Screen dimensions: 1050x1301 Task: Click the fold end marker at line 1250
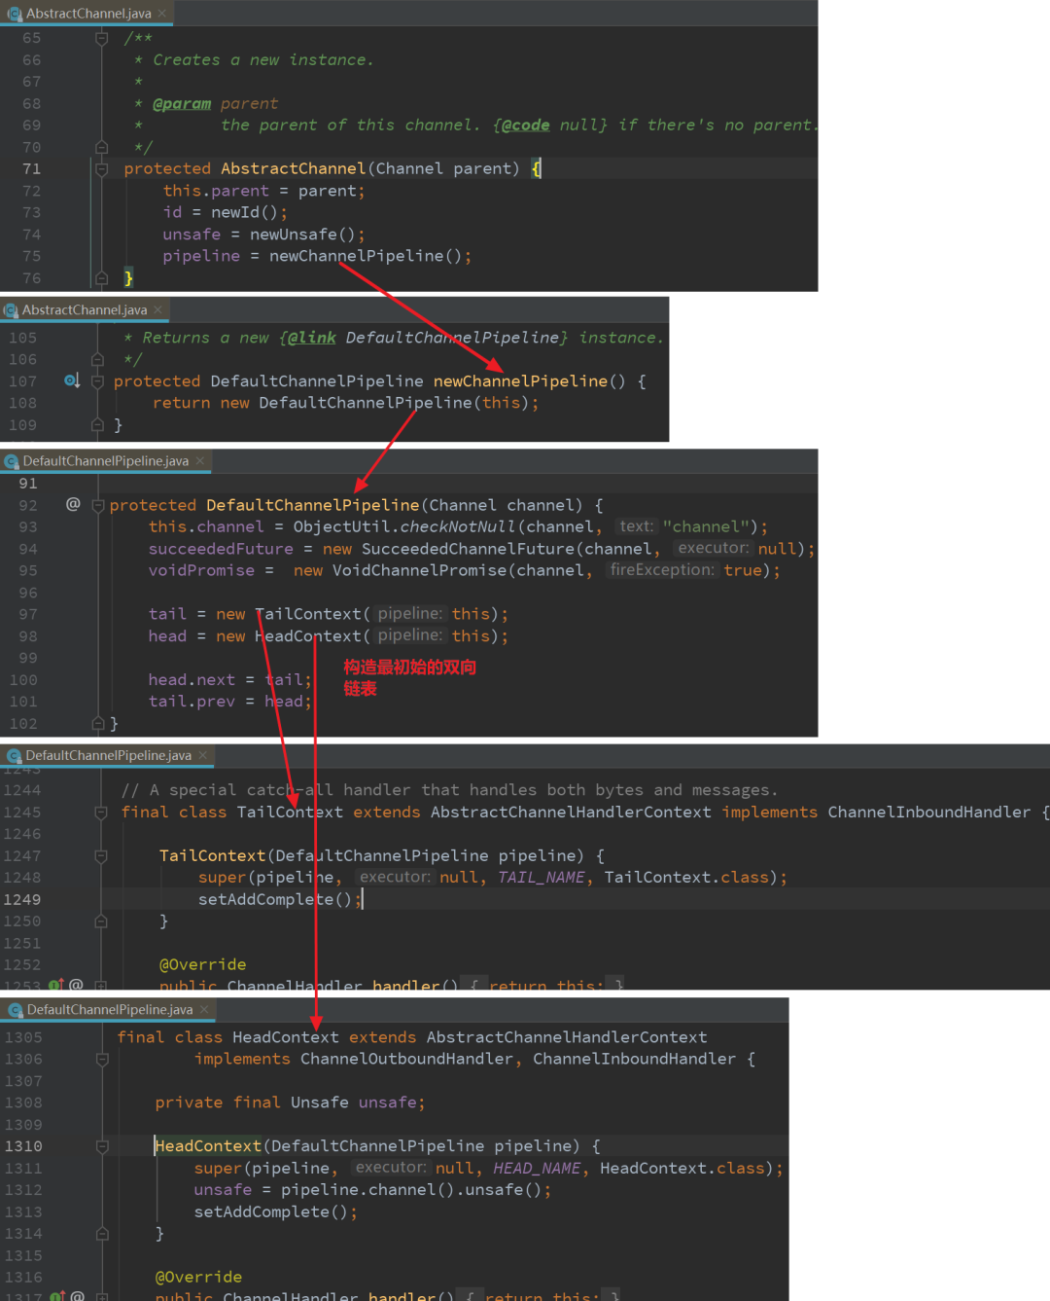(101, 921)
